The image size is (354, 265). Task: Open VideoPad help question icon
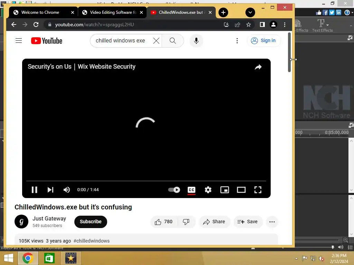pos(347,13)
